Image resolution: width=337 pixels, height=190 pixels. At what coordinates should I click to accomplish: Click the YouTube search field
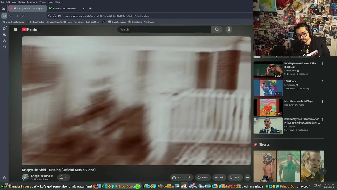point(164,30)
